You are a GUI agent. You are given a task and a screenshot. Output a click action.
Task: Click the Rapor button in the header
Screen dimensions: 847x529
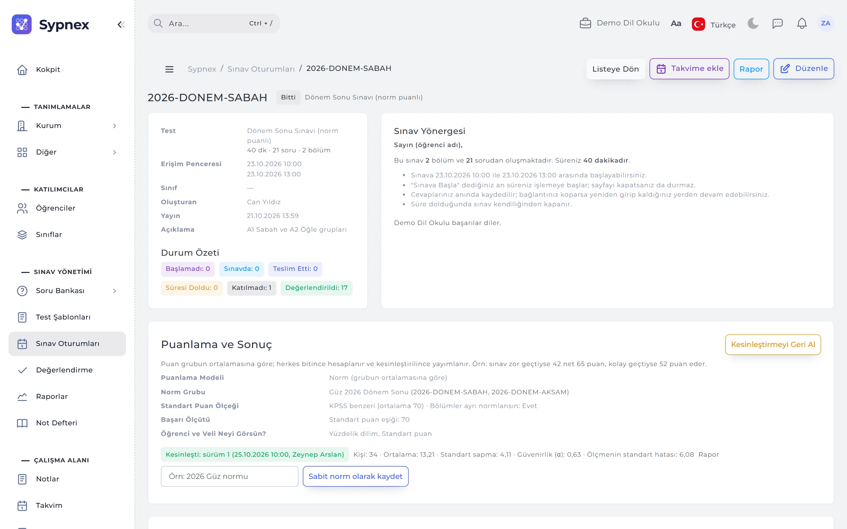(x=751, y=69)
